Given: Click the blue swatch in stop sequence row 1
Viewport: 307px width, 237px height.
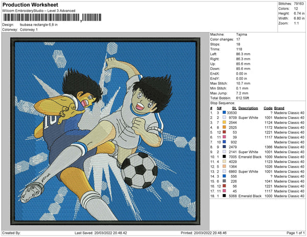Looking at the screenshot, I should [224, 112].
